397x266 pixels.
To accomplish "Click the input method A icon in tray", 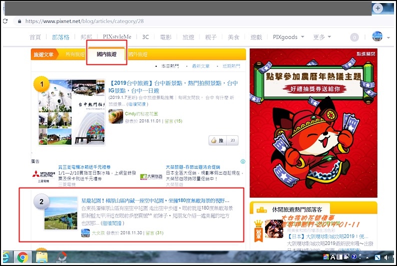I will click(x=333, y=257).
